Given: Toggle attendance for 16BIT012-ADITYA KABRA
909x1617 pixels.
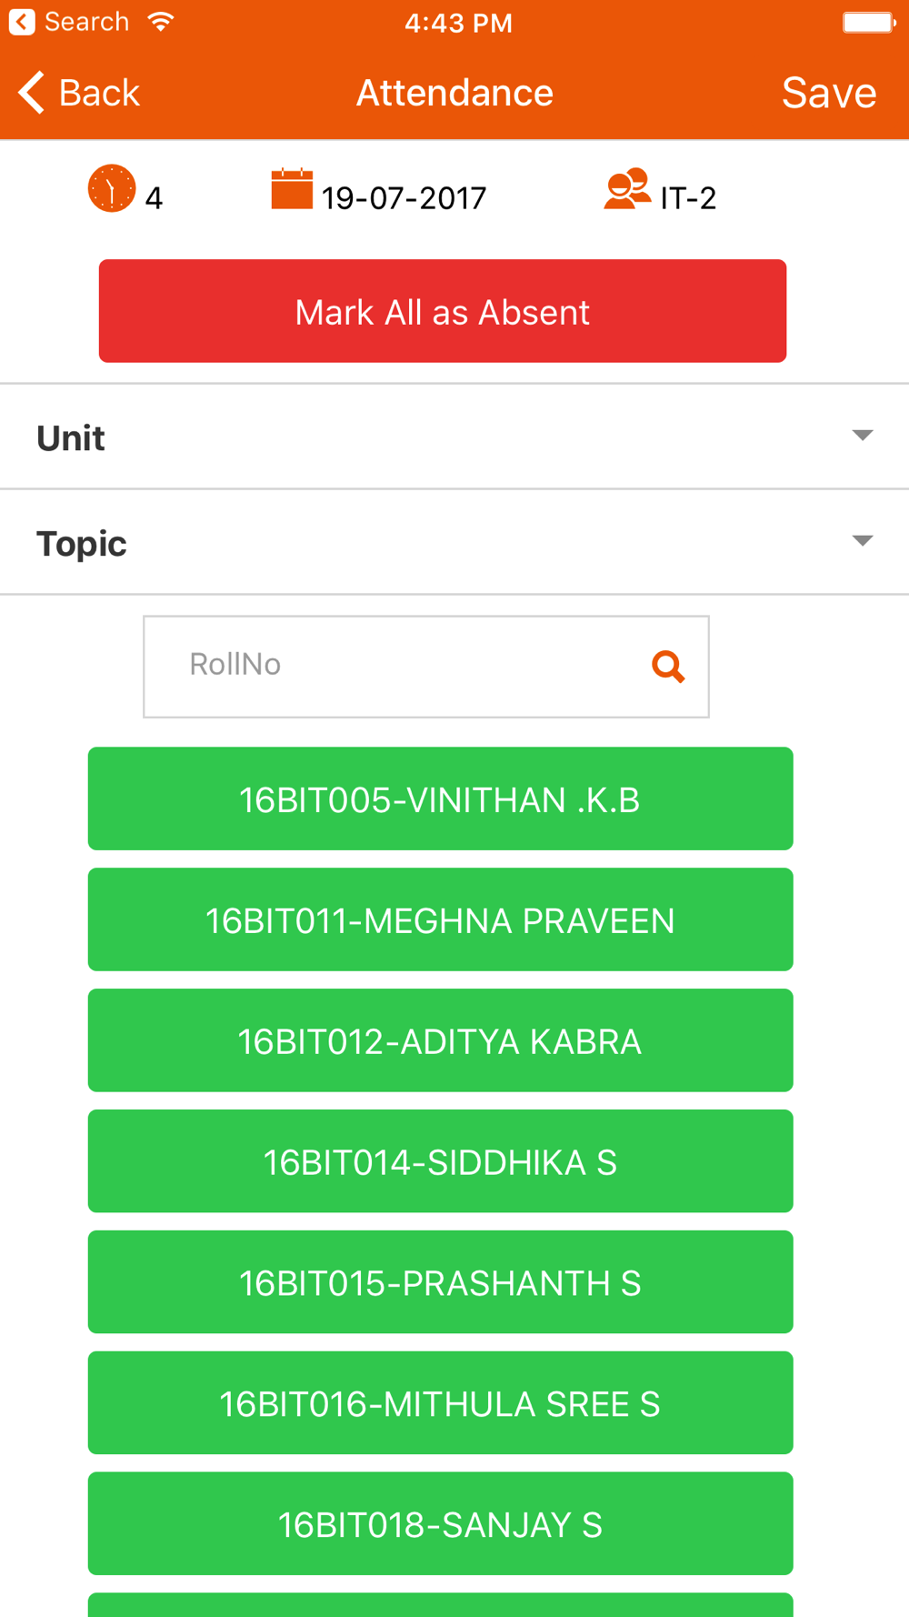Looking at the screenshot, I should coord(440,1040).
